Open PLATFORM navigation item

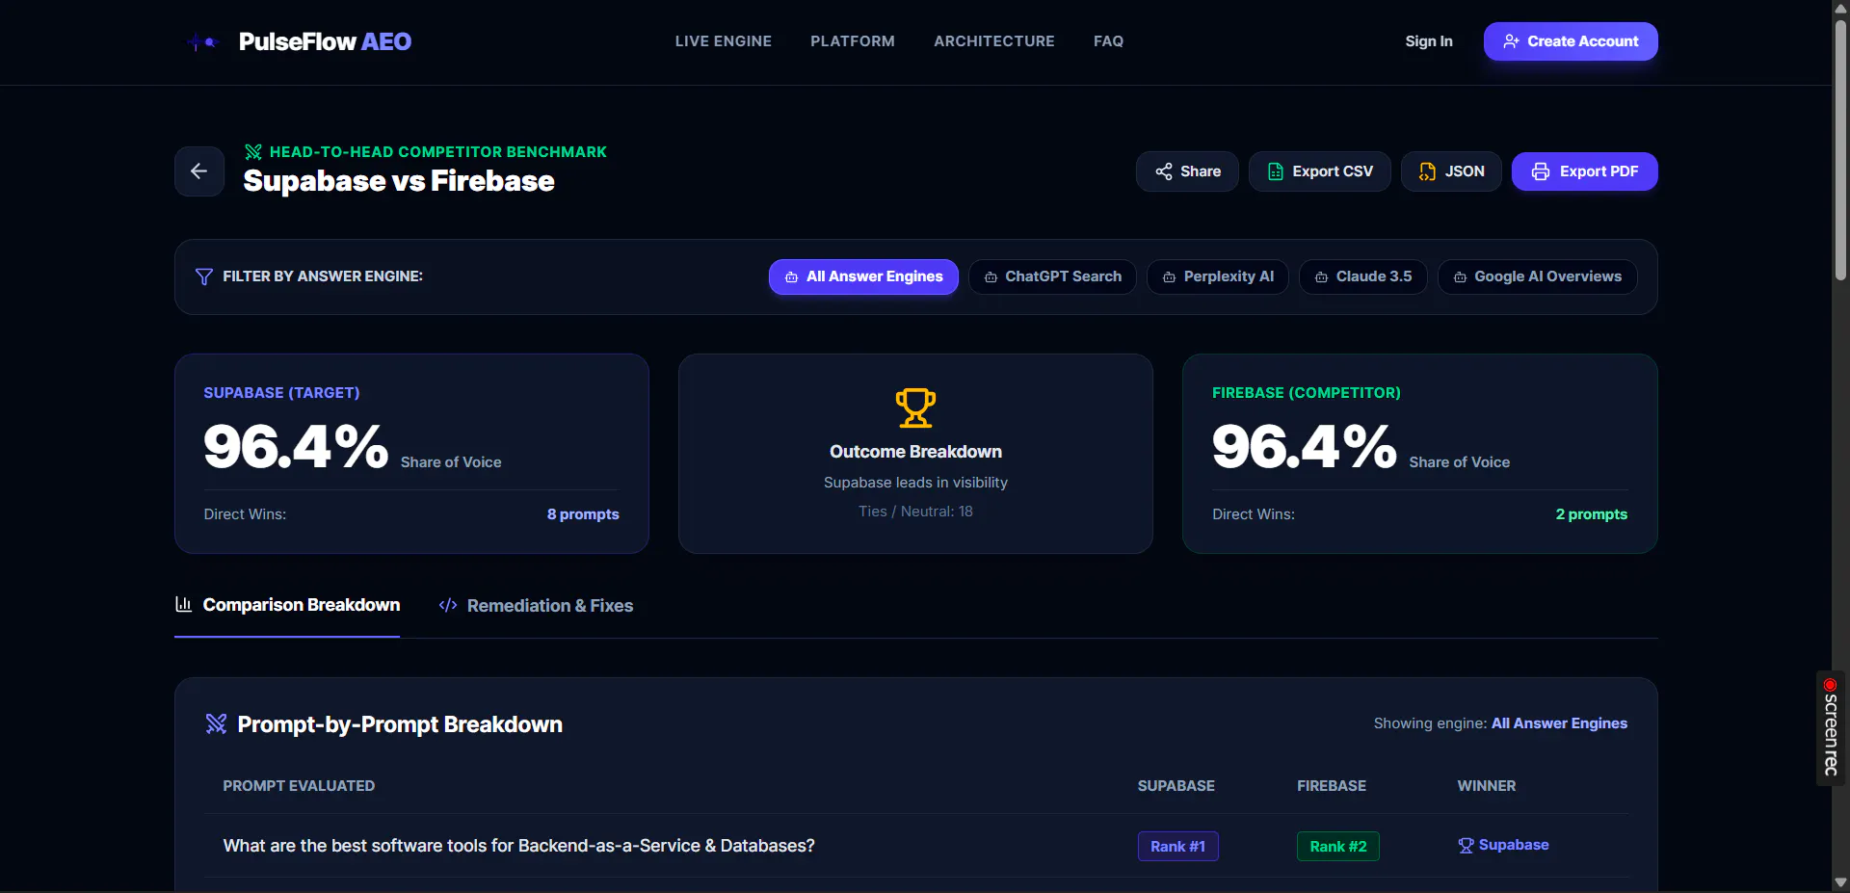852,41
